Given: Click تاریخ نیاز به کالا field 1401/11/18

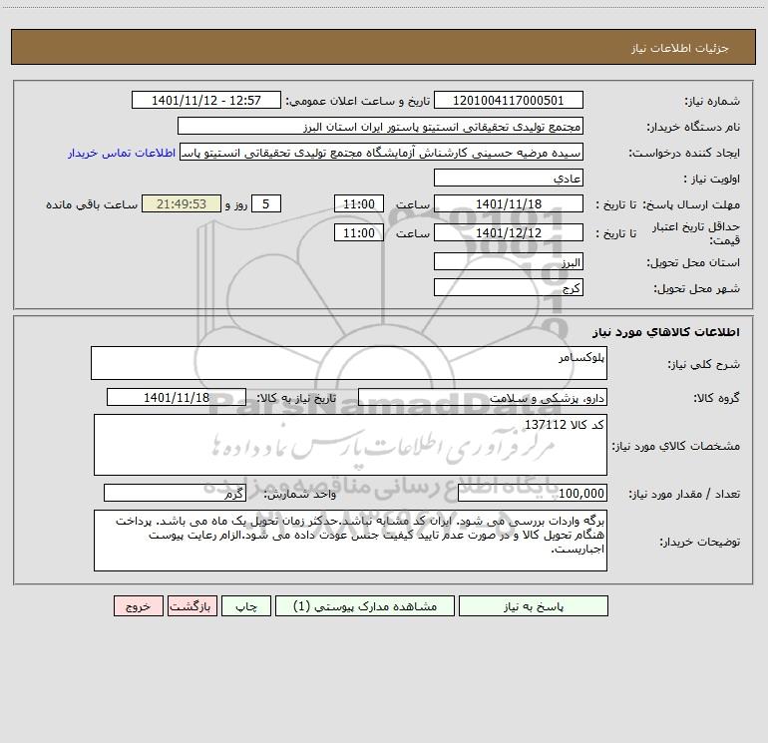Looking at the screenshot, I should pos(177,397).
